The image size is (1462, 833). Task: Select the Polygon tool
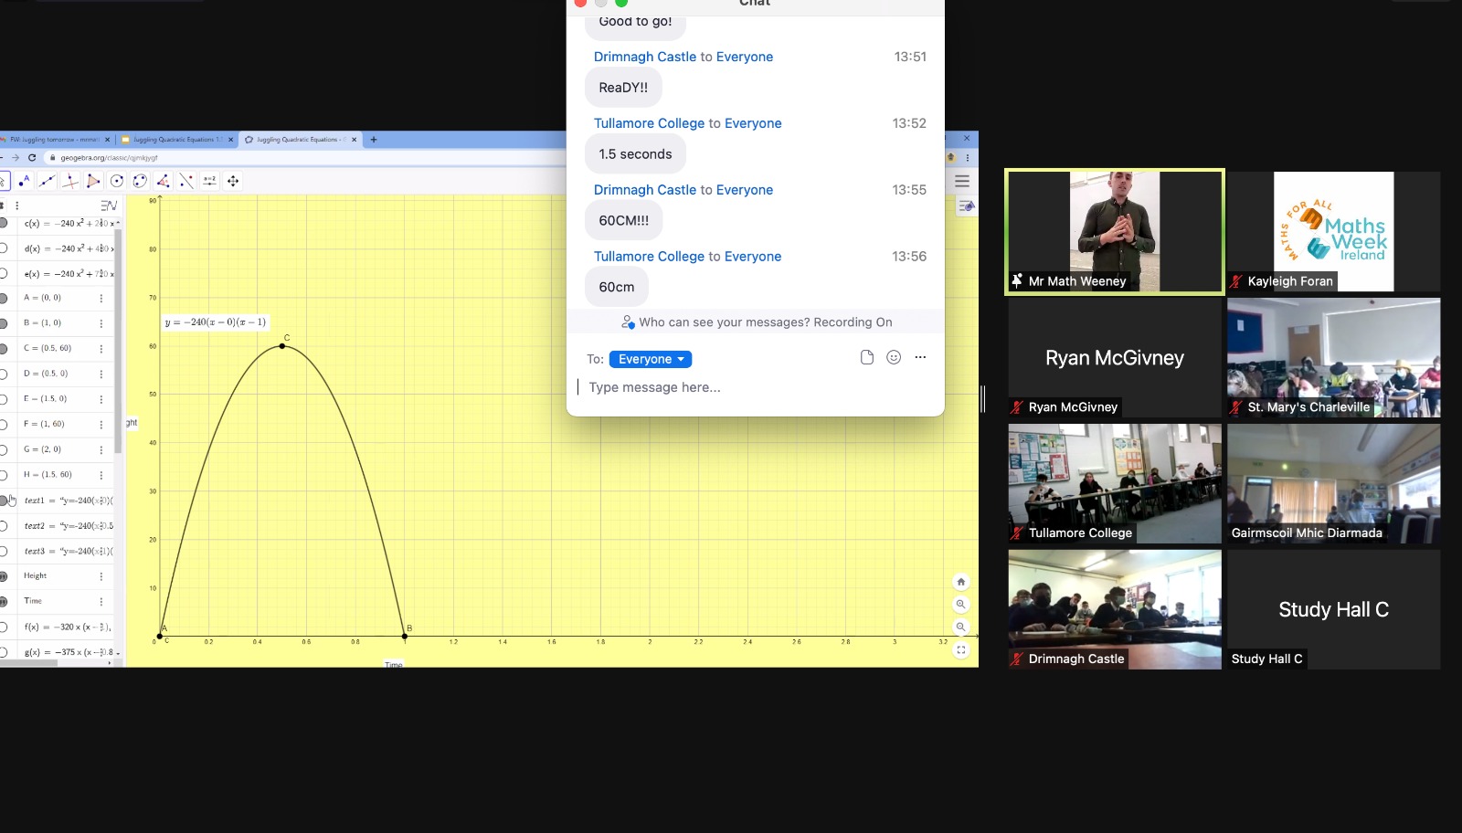pos(93,181)
